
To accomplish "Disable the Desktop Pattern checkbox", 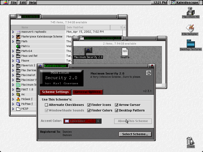I will [x=116, y=110].
